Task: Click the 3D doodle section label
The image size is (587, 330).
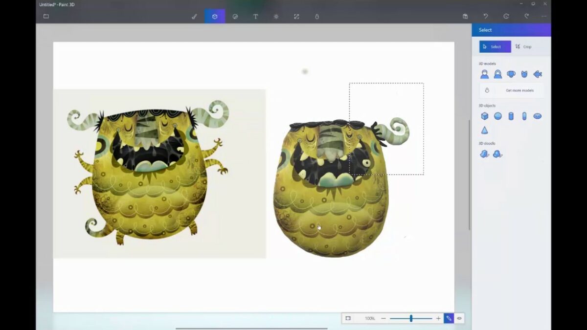Action: click(487, 143)
